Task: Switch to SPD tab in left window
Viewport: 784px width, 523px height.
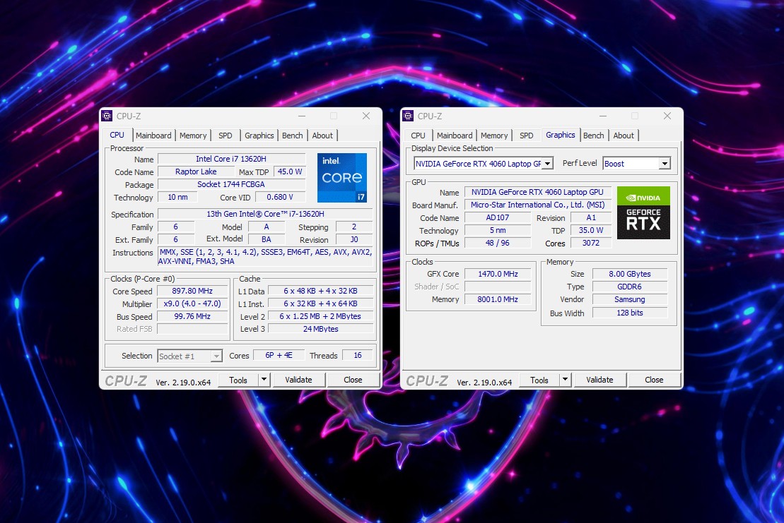Action: [x=226, y=136]
